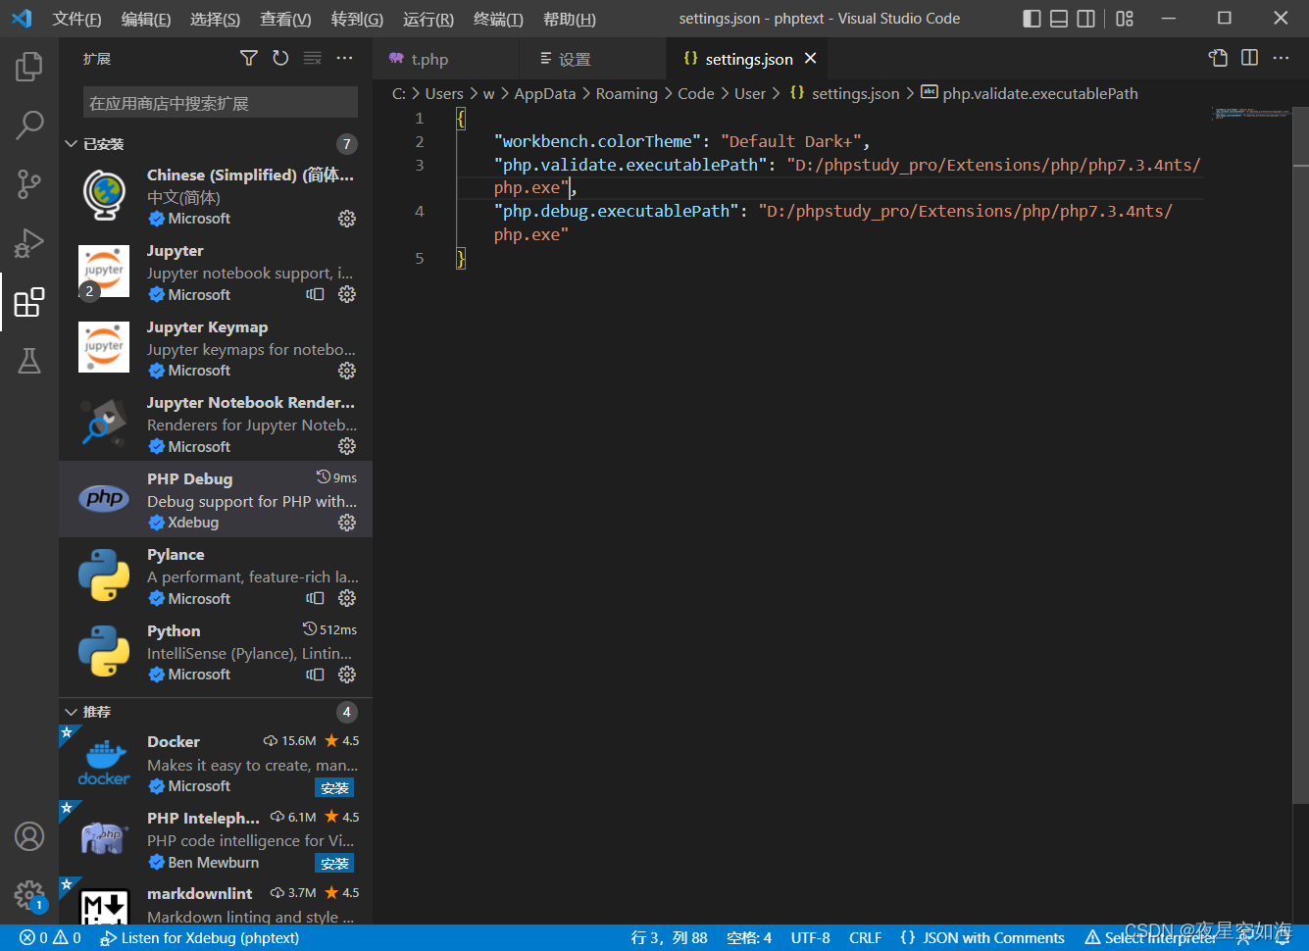Viewport: 1309px width, 951px height.
Task: Install the Docker extension
Action: click(334, 788)
